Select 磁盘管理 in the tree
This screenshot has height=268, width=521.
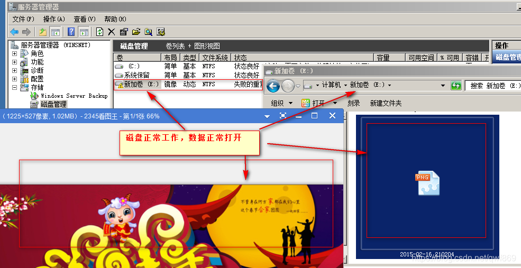[53, 104]
